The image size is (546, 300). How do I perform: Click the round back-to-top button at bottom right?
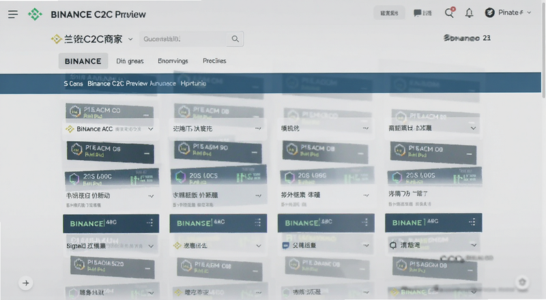(x=522, y=282)
